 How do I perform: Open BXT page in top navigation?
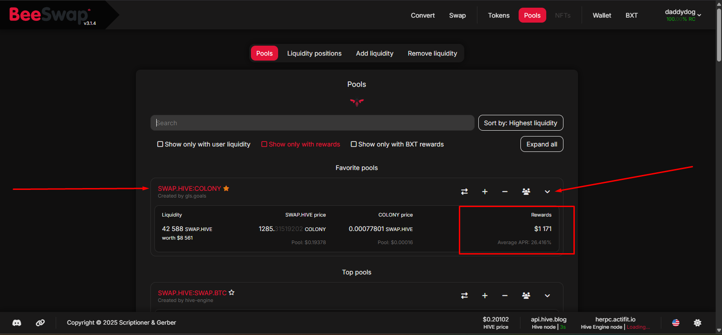631,15
